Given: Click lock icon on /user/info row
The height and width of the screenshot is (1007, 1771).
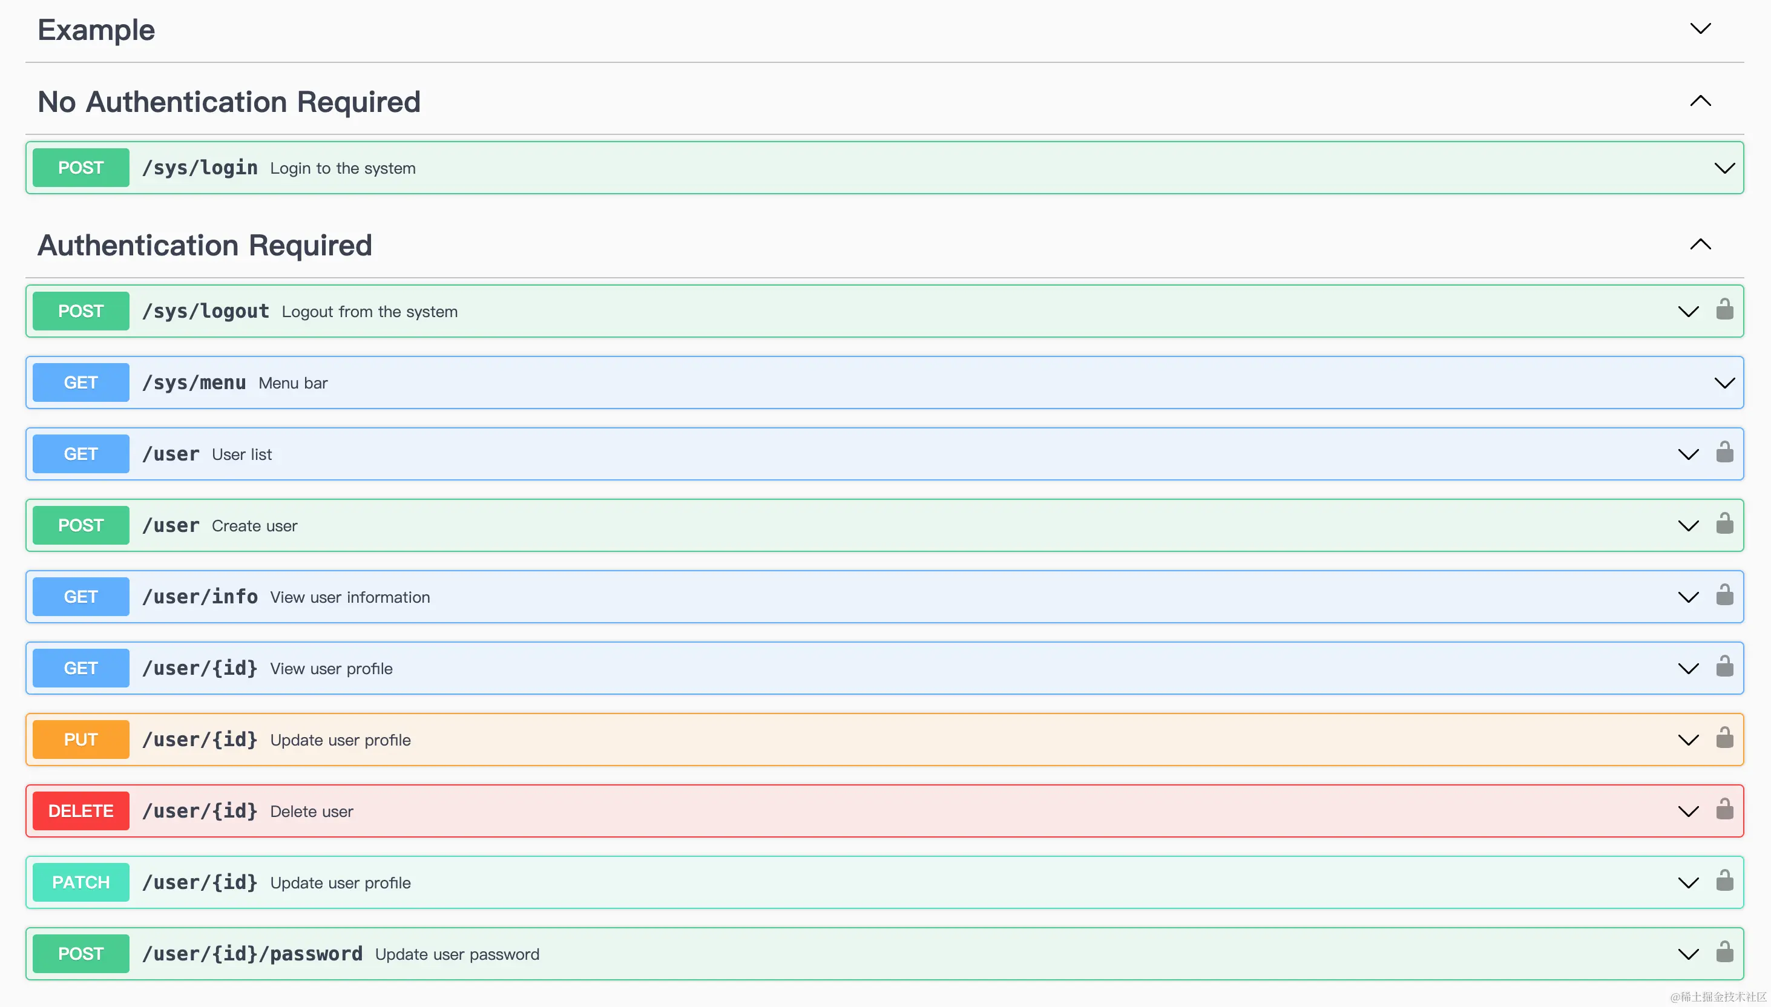Looking at the screenshot, I should (x=1724, y=595).
